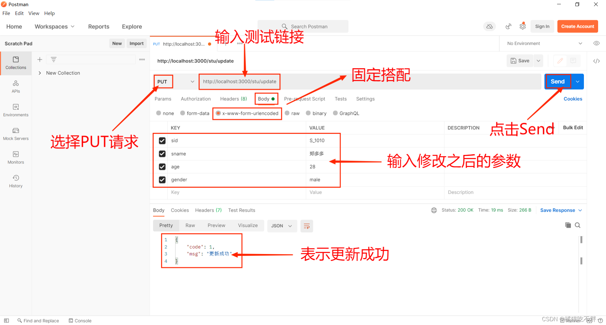Click the cloud offline sync icon
This screenshot has height=325, width=606.
pyautogui.click(x=490, y=27)
